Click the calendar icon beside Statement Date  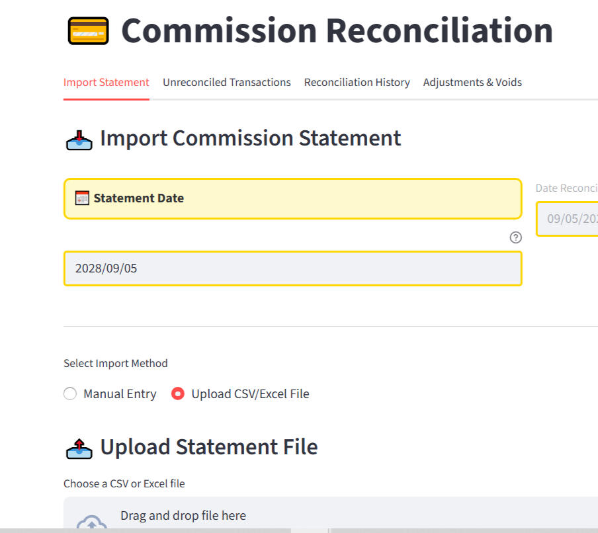[82, 198]
